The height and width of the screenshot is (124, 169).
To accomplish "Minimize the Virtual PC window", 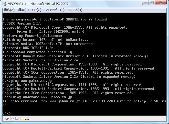I will click(145, 3).
